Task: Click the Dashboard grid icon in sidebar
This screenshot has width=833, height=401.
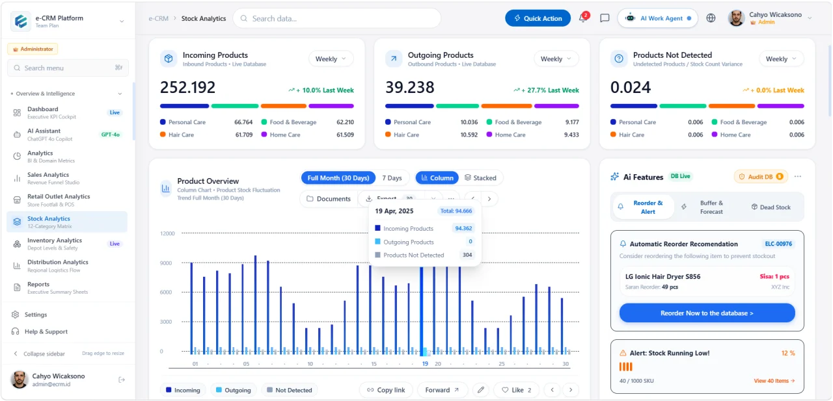Action: [x=17, y=112]
